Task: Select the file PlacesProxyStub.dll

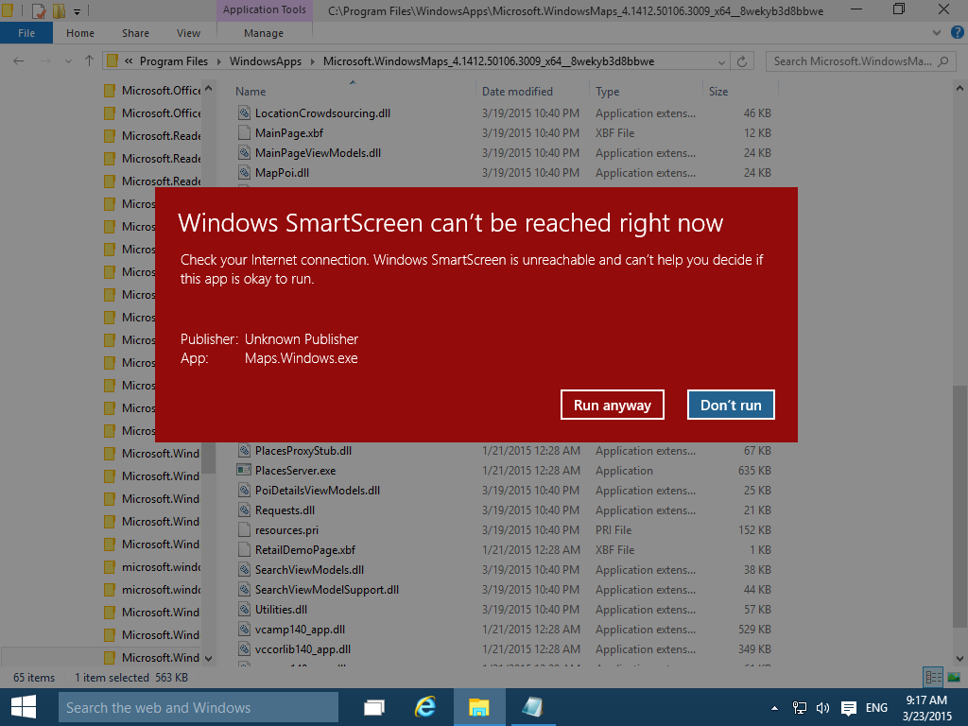Action: [303, 451]
